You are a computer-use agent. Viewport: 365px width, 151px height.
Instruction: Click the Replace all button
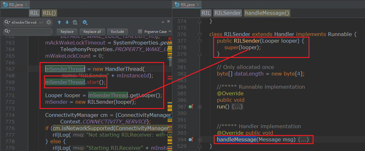tap(92, 32)
